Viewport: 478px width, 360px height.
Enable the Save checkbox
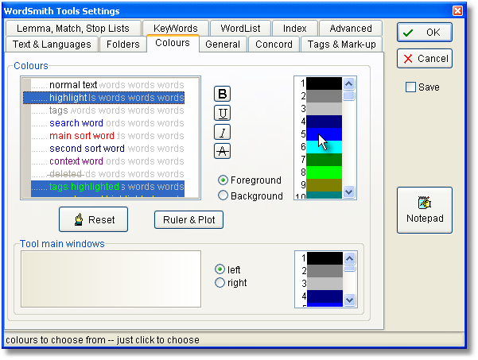410,87
